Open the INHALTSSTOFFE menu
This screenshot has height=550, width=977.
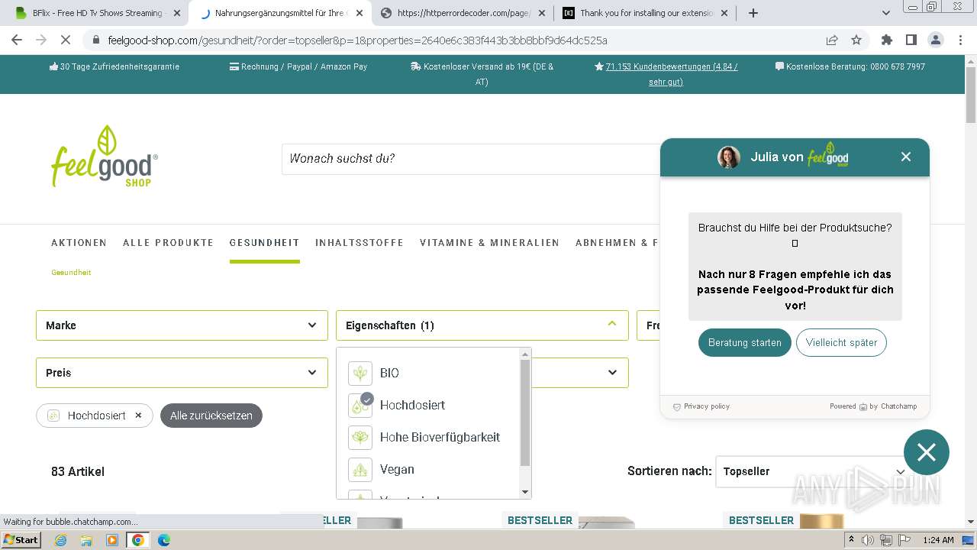click(360, 243)
